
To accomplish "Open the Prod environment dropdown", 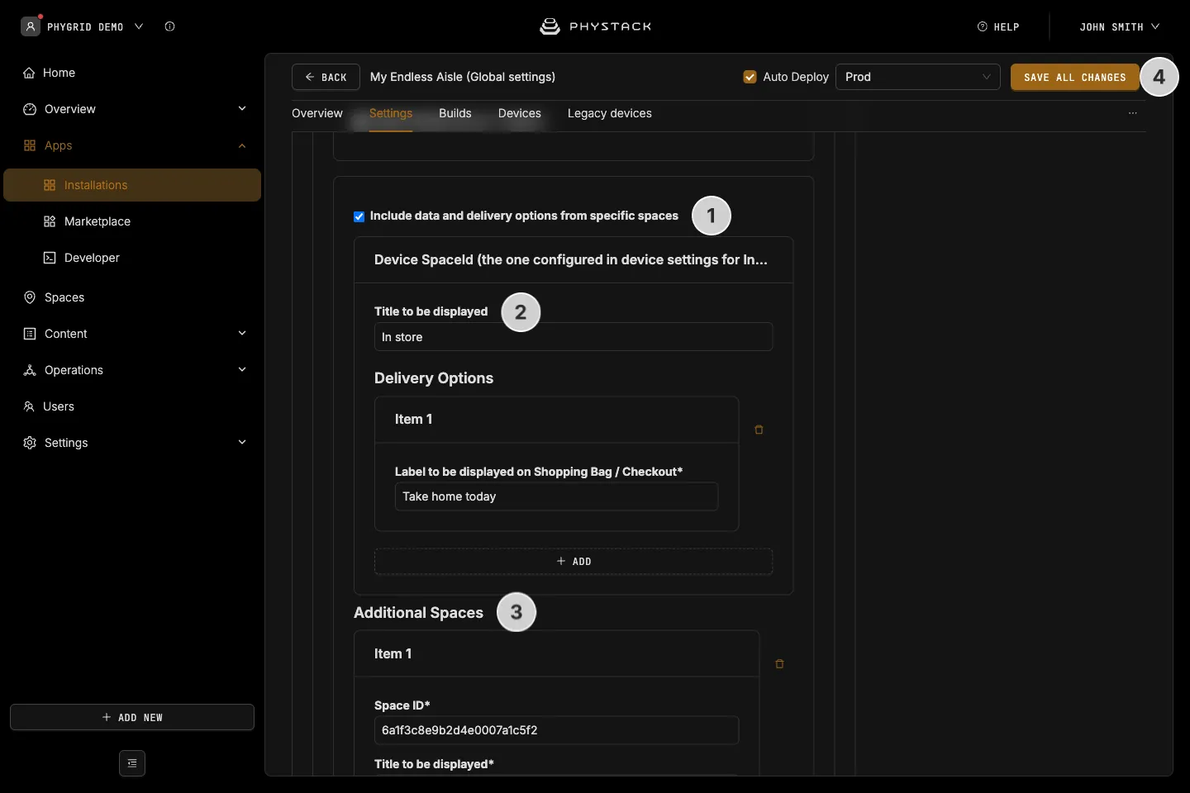I will pyautogui.click(x=918, y=77).
